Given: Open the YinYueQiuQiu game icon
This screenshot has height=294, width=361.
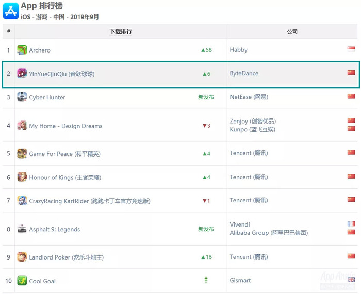Looking at the screenshot, I should 22,74.
